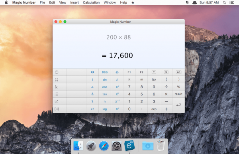Click the h key
This screenshot has width=239, height=154.
[x=105, y=101]
